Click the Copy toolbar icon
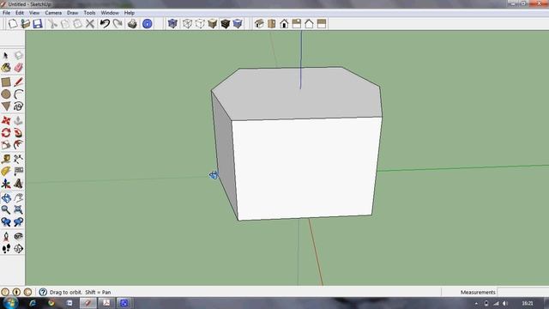The image size is (549, 309). pos(65,23)
